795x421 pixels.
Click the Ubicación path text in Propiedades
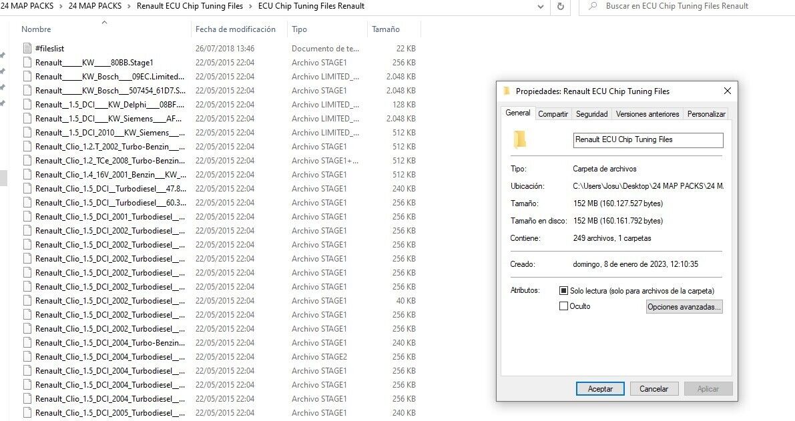tap(648, 186)
